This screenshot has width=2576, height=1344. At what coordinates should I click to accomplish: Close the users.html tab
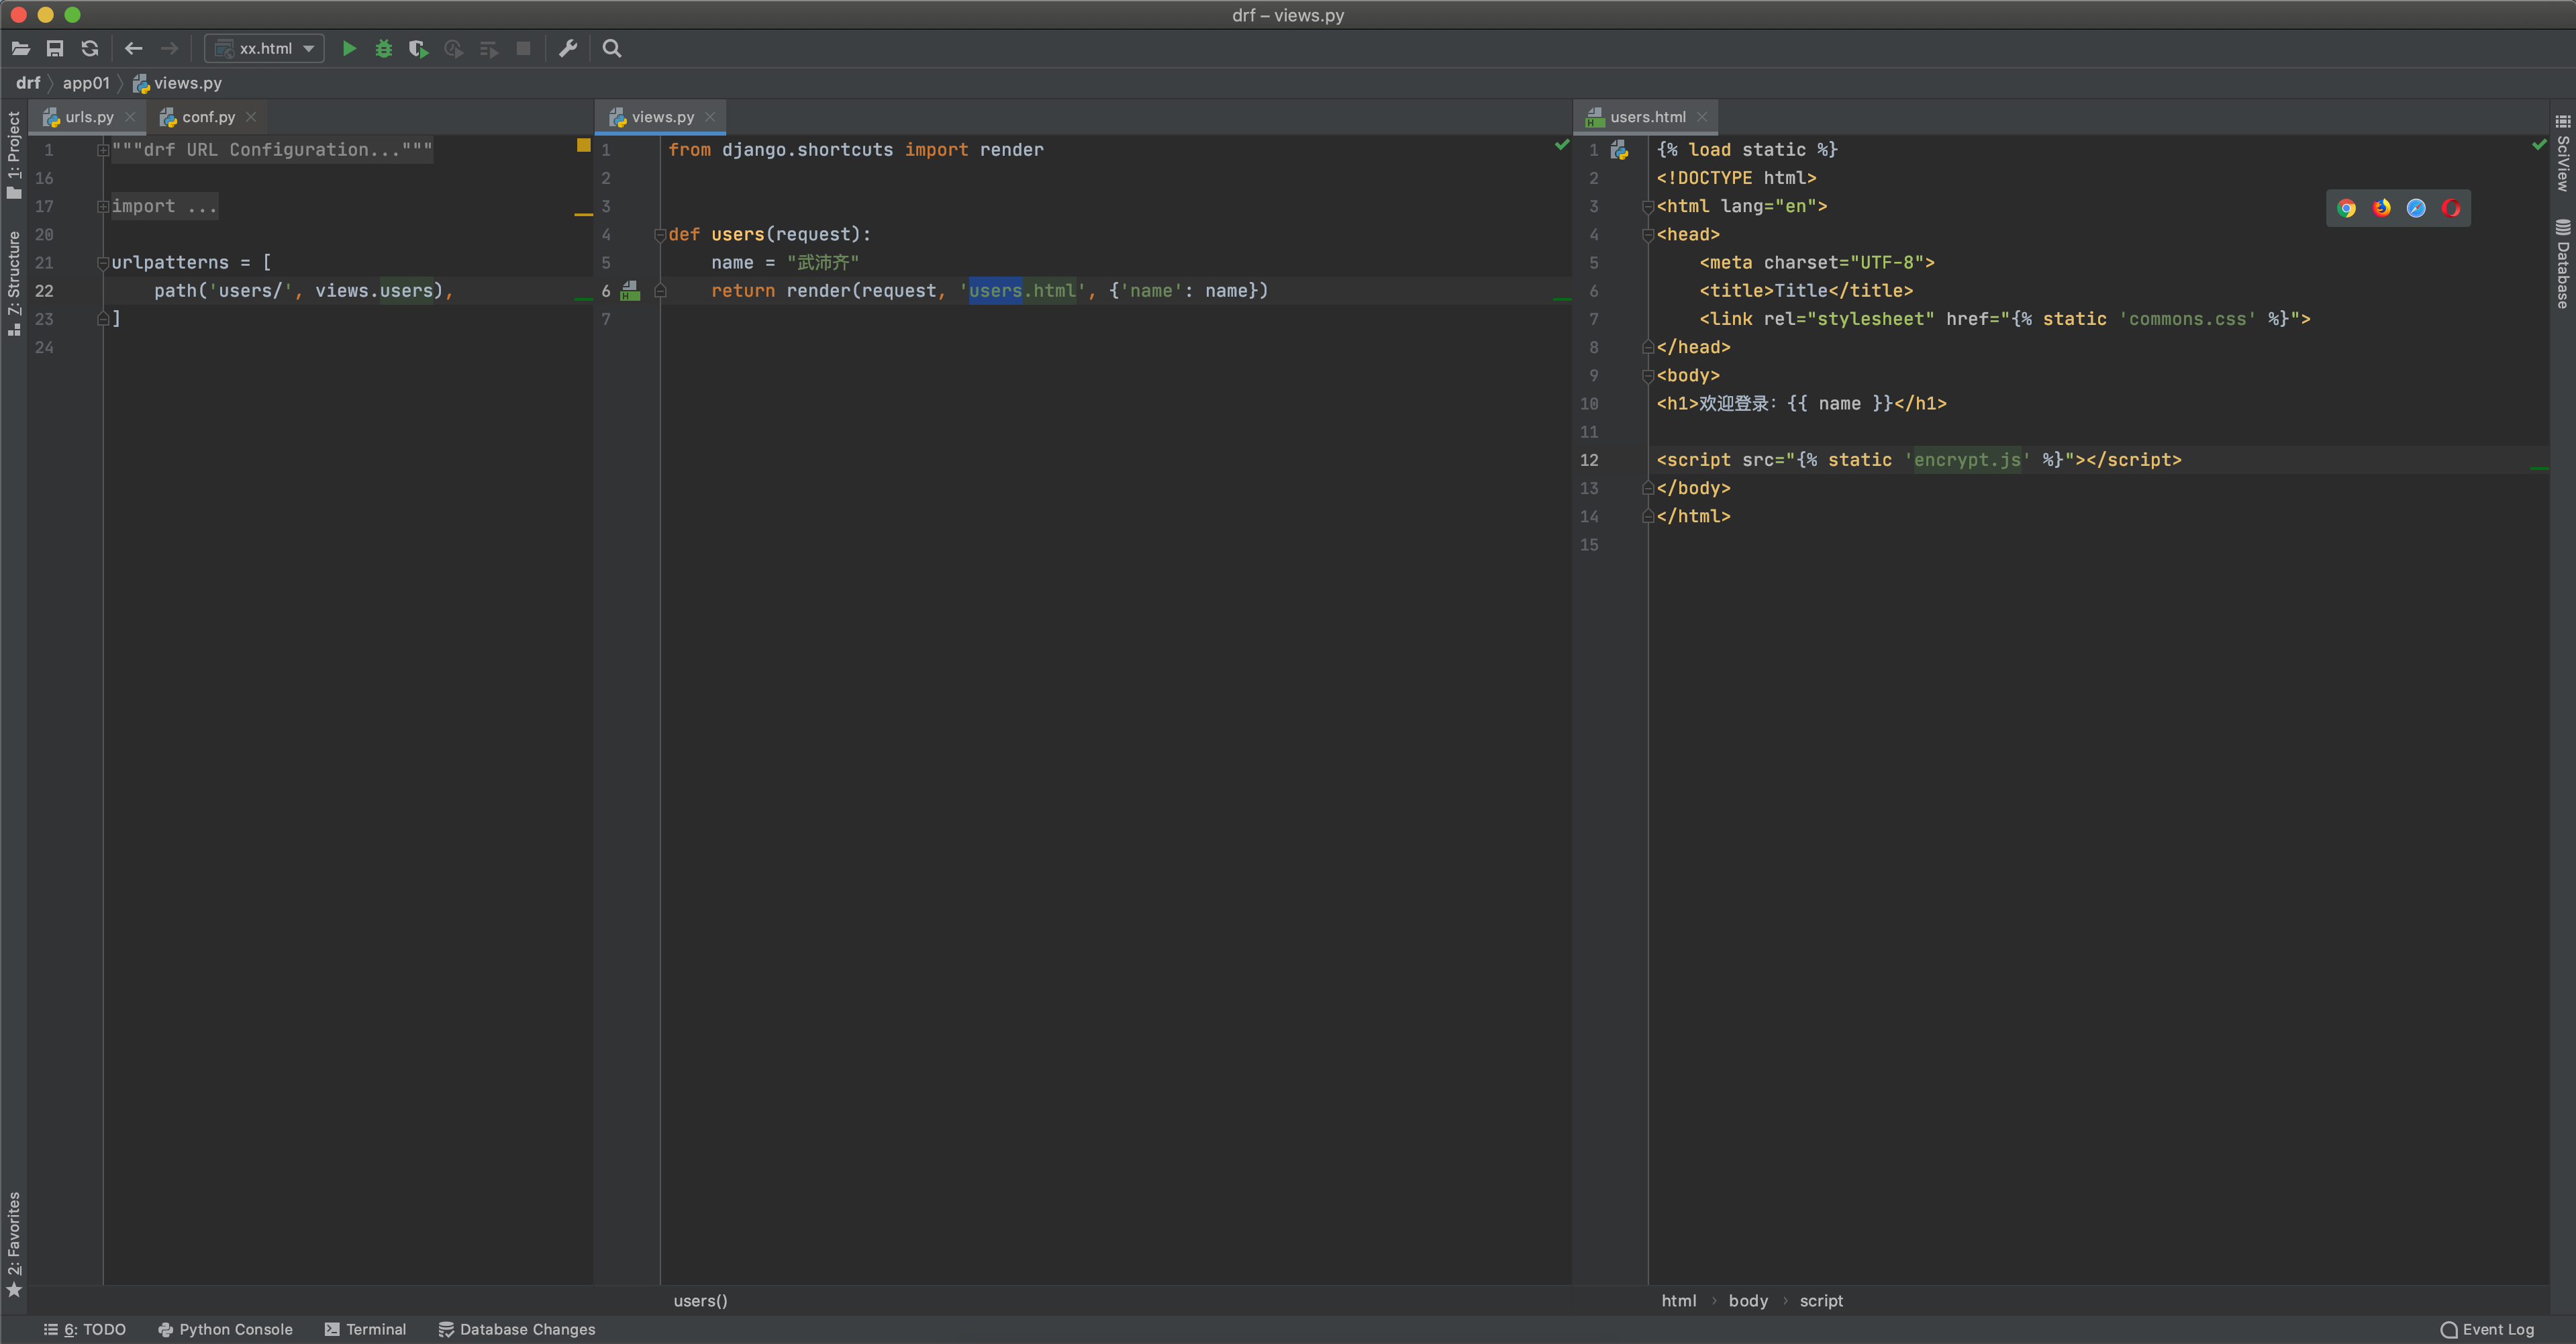point(1702,117)
